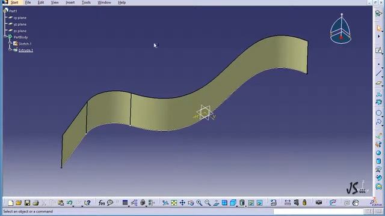Click the command input field in status bar
Screen dimensions: 385x216
click(318, 211)
